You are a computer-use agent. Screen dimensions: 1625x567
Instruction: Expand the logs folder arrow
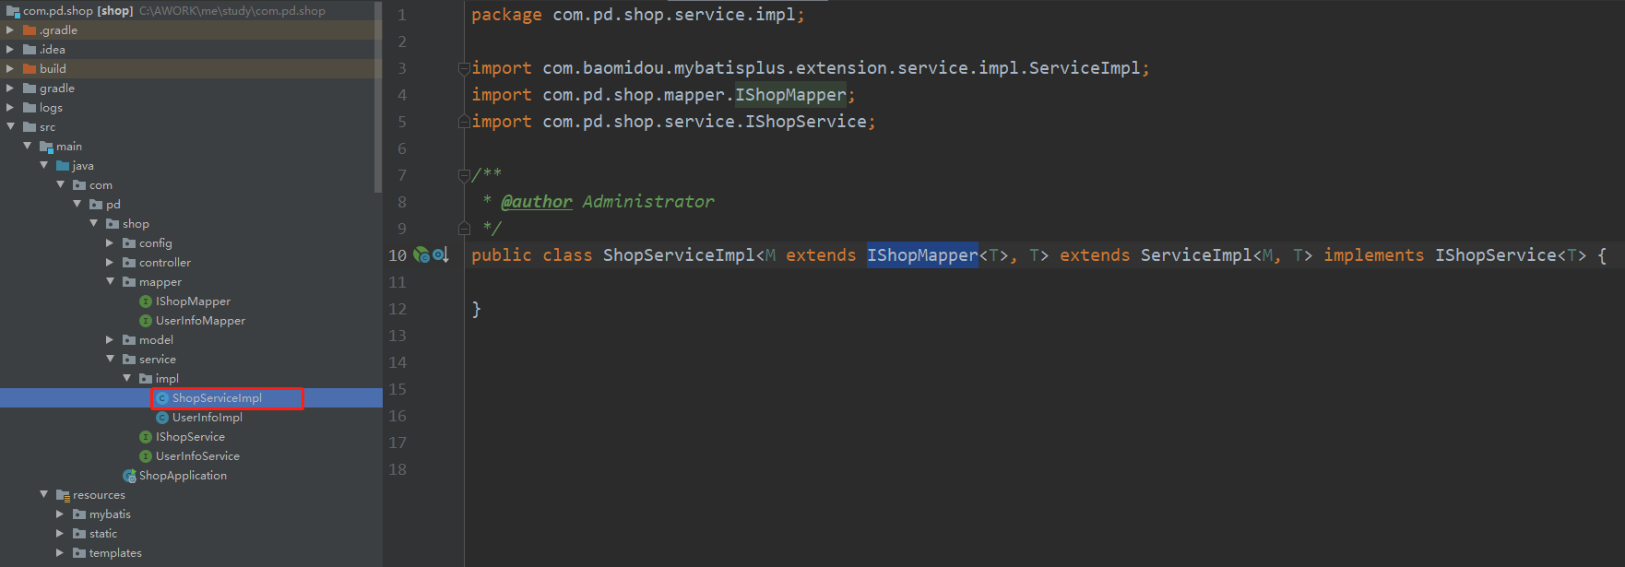[10, 108]
